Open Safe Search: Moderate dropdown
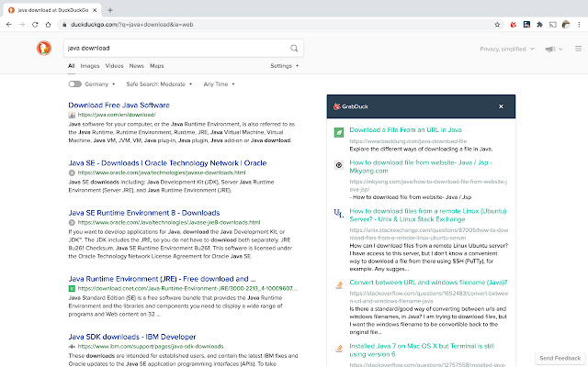The height and width of the screenshot is (367, 588). coord(158,83)
